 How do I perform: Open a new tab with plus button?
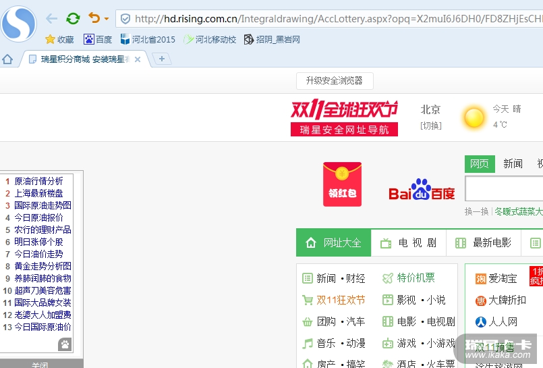coord(162,59)
